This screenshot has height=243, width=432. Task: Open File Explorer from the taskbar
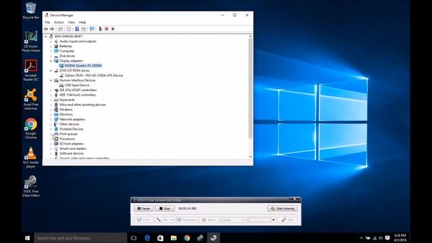(x=173, y=238)
